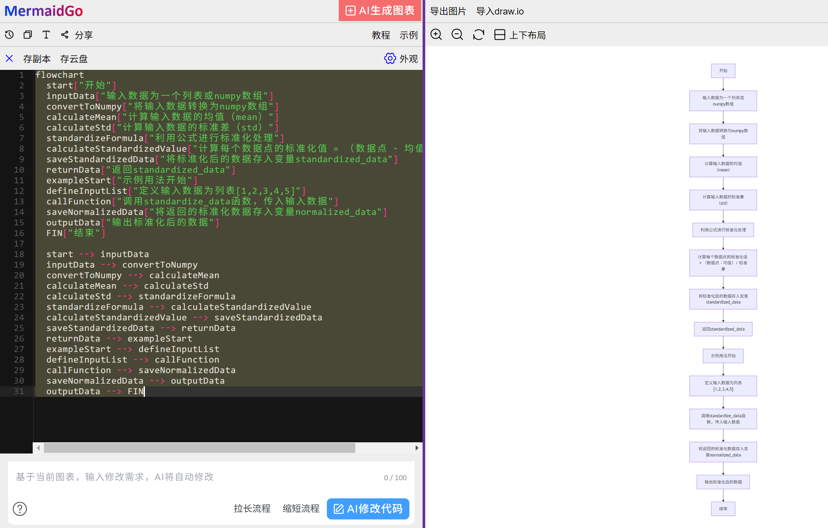Zoom in on the diagram preview

coord(436,35)
